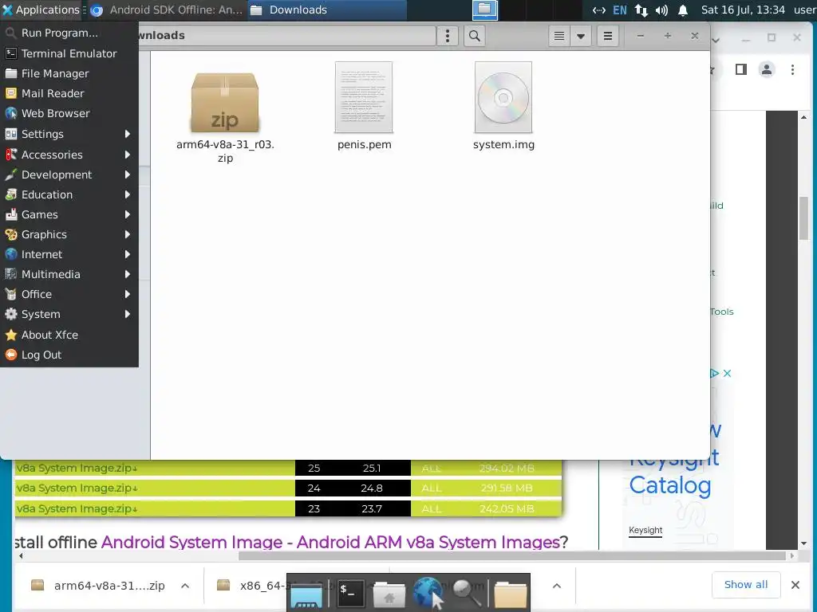The width and height of the screenshot is (817, 612).
Task: Launch web browser globe in the dock
Action: (x=428, y=593)
